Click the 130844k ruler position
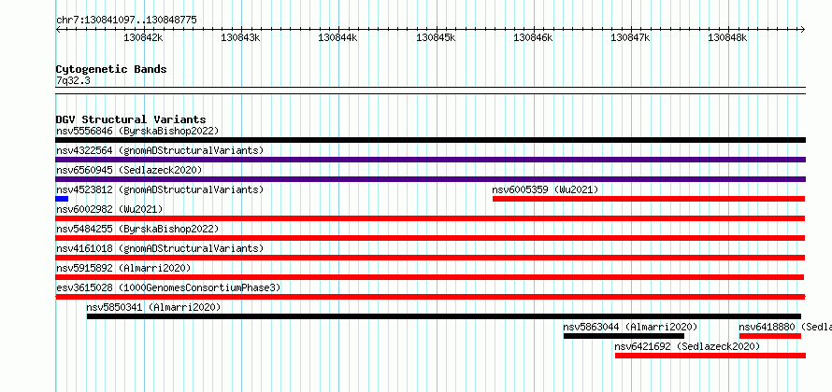 338,37
